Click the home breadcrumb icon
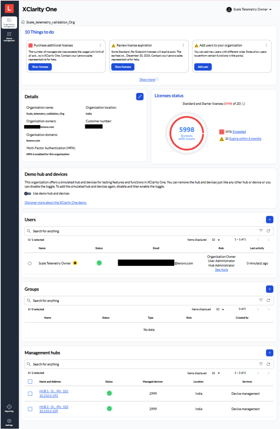This screenshot has width=280, height=429. coord(23,22)
